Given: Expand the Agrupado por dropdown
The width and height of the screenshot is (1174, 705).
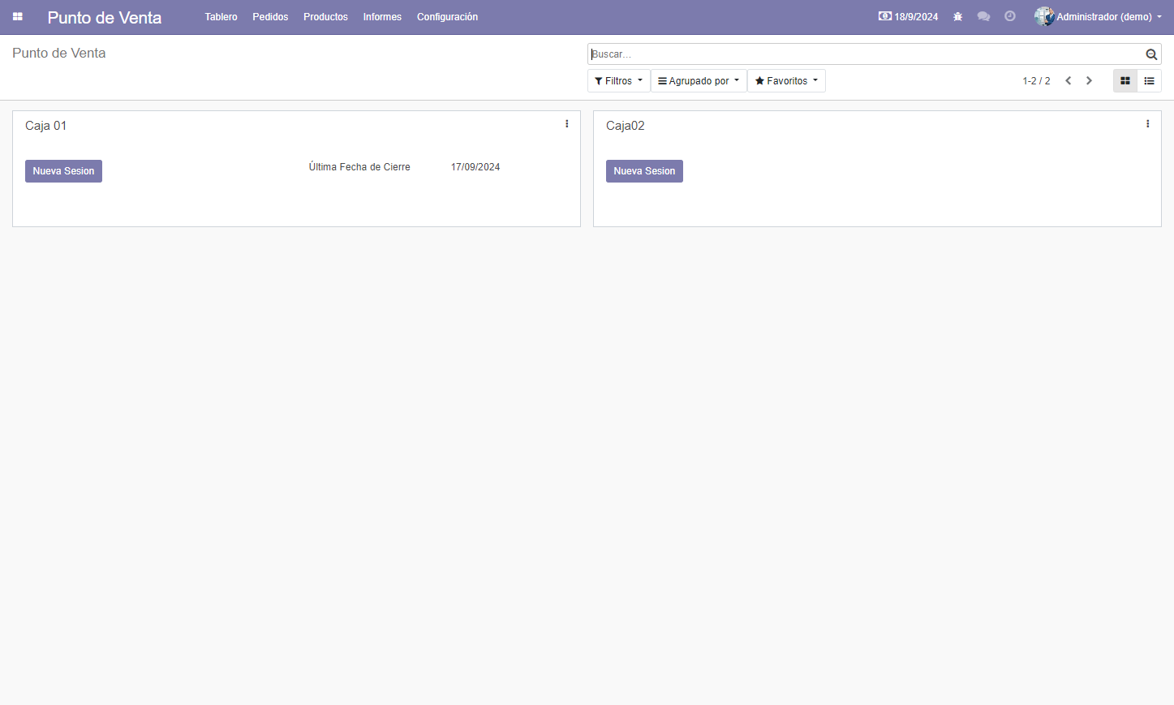Looking at the screenshot, I should pyautogui.click(x=699, y=80).
